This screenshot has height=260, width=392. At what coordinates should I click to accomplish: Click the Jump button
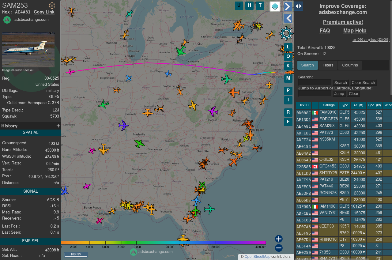339,94
